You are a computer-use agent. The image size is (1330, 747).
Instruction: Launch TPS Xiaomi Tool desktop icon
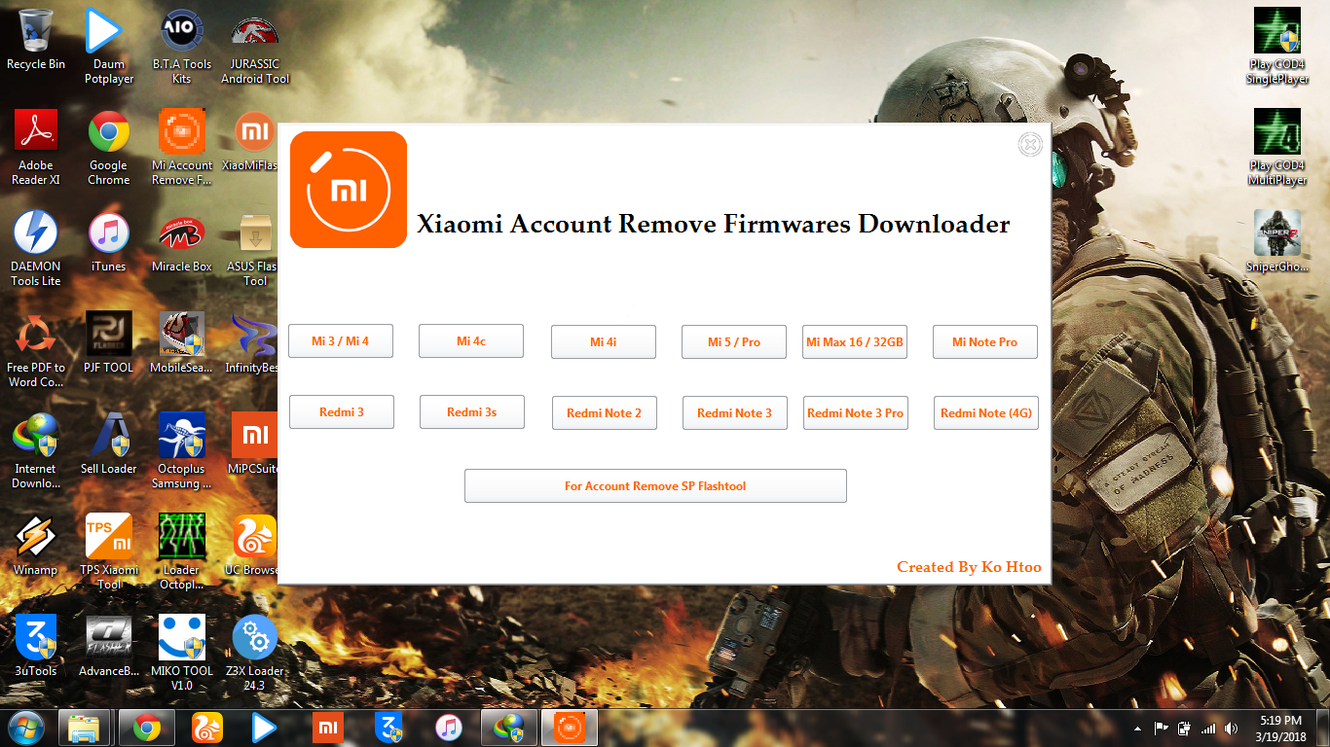tap(109, 551)
